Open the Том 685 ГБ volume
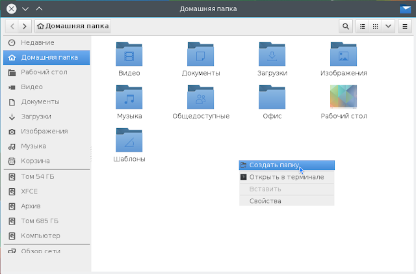This screenshot has height=274, width=416. tap(47, 221)
